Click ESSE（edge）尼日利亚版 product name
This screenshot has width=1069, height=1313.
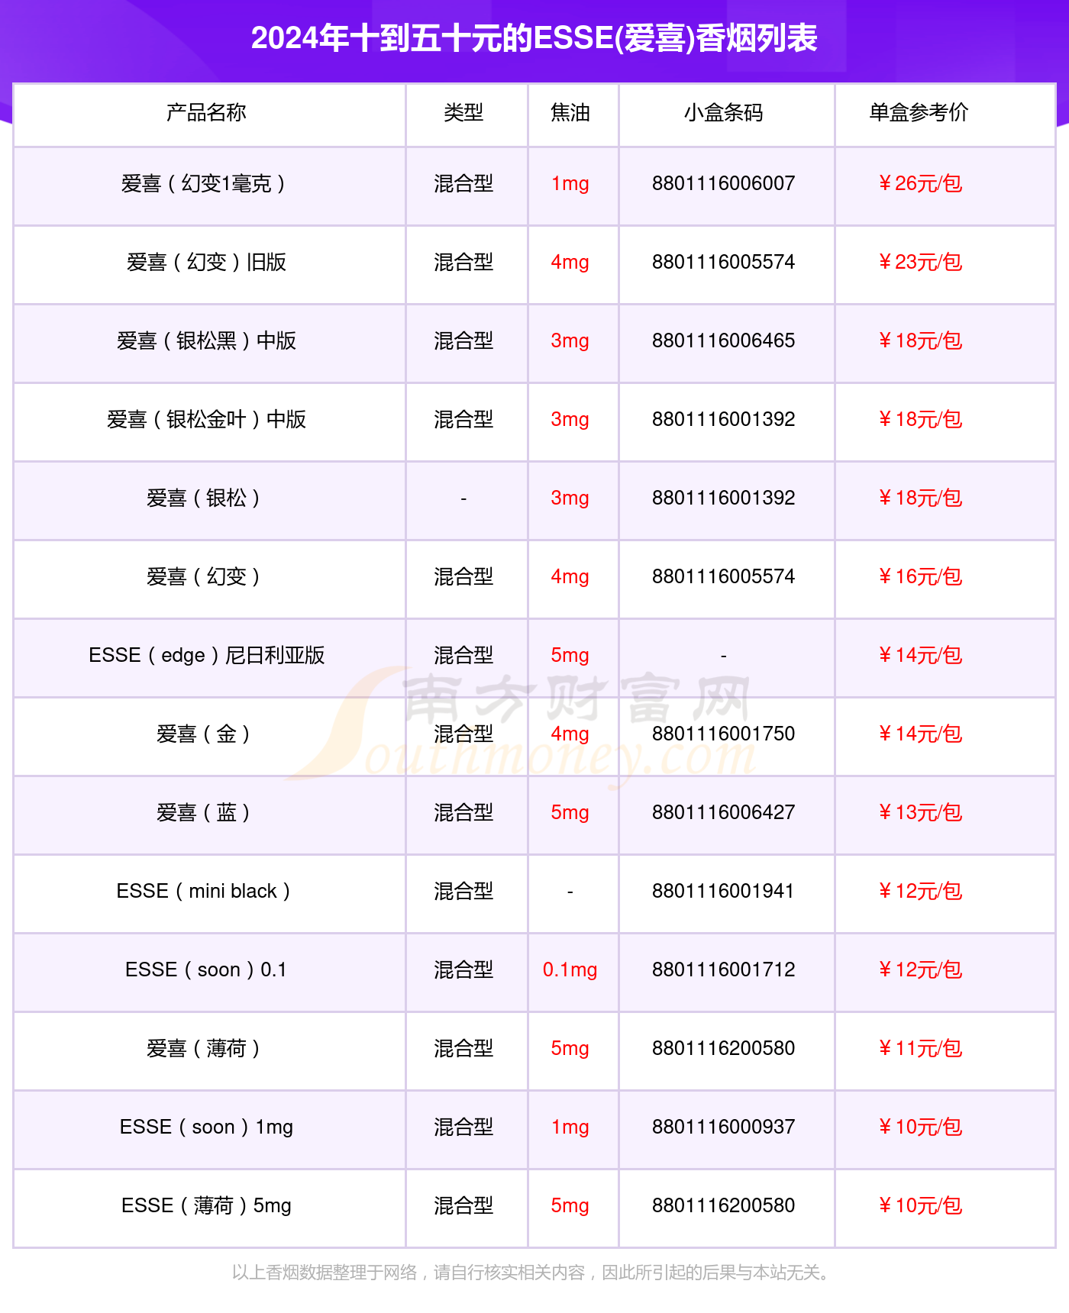point(206,656)
